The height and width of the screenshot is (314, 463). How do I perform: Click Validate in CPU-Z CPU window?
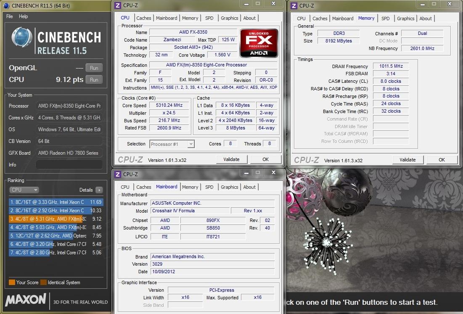coord(231,159)
